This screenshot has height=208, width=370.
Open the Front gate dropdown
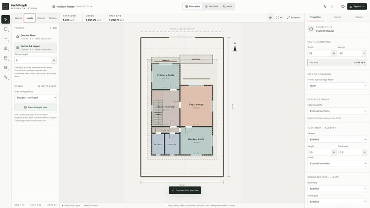point(337,202)
